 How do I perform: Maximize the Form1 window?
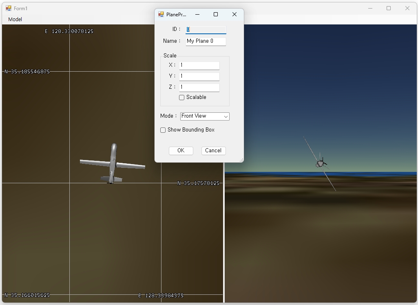click(389, 8)
